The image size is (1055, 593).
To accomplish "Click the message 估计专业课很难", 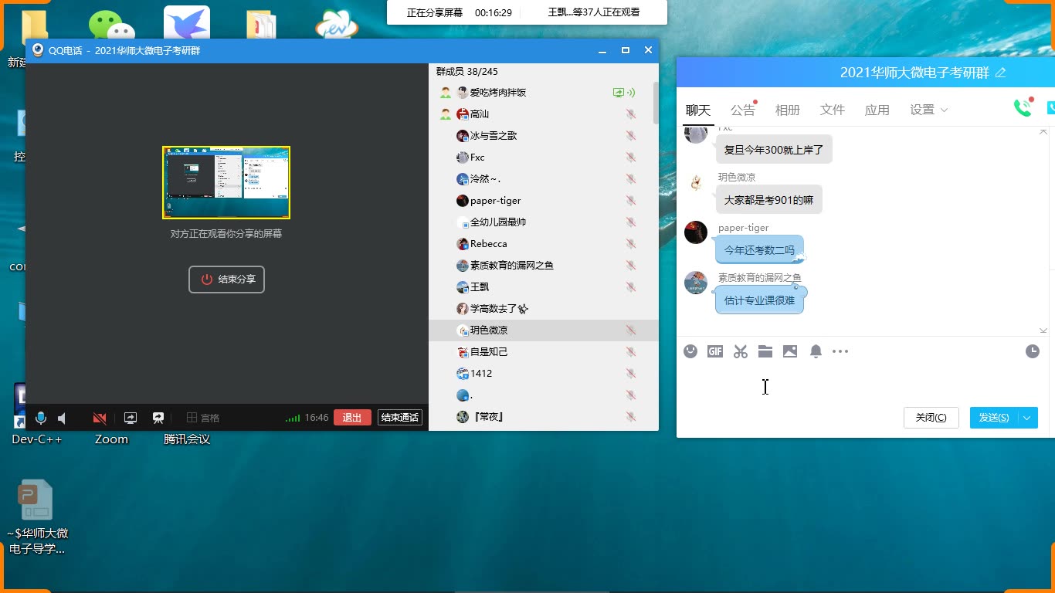I will coord(759,300).
